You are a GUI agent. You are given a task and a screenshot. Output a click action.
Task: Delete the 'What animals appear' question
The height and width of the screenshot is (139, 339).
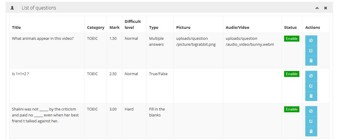pos(311,61)
